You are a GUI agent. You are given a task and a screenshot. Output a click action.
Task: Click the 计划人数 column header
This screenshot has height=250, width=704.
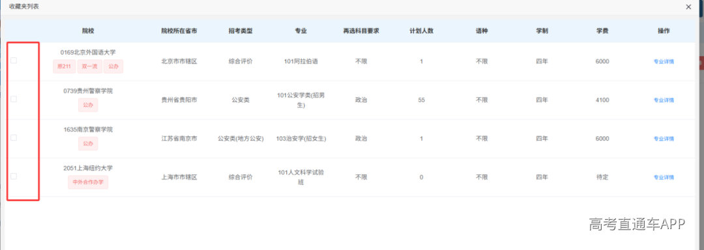[x=421, y=31]
